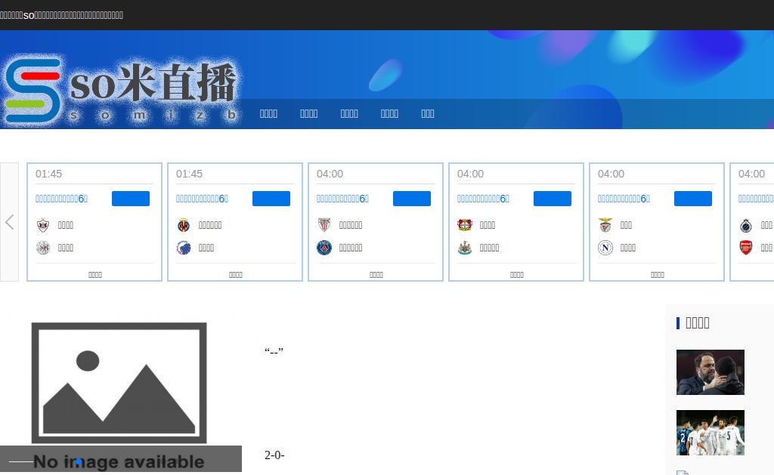The height and width of the screenshot is (475, 774).
Task: Click the Arsenal cannon crest
Action: (746, 248)
